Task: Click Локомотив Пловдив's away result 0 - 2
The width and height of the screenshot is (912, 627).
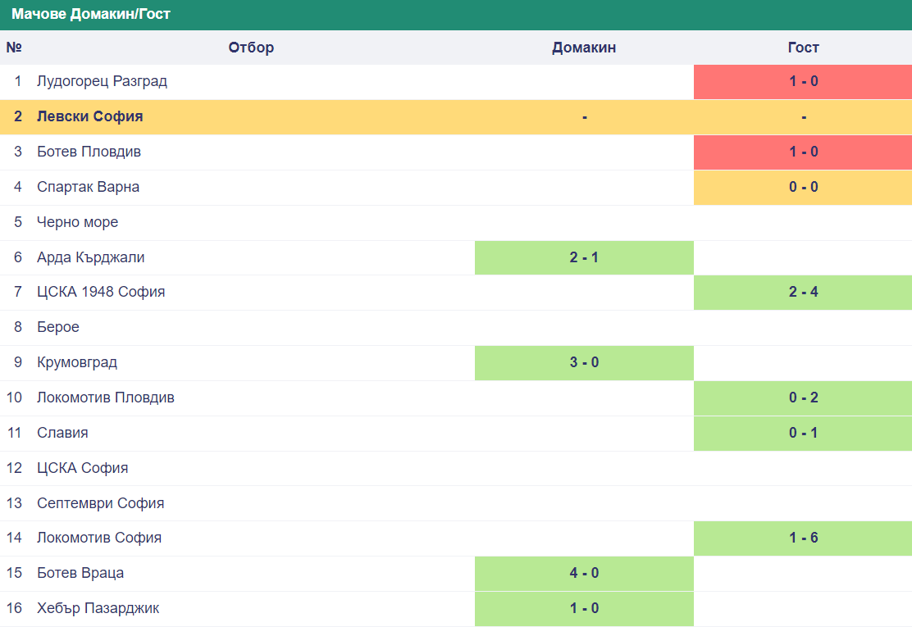Action: pos(803,398)
